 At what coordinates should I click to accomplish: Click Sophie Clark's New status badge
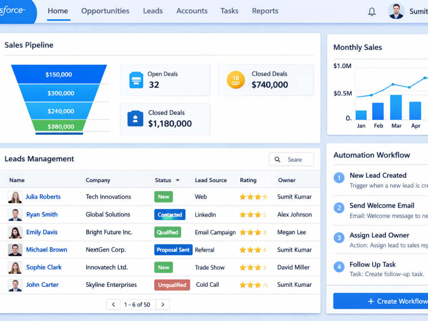point(163,267)
